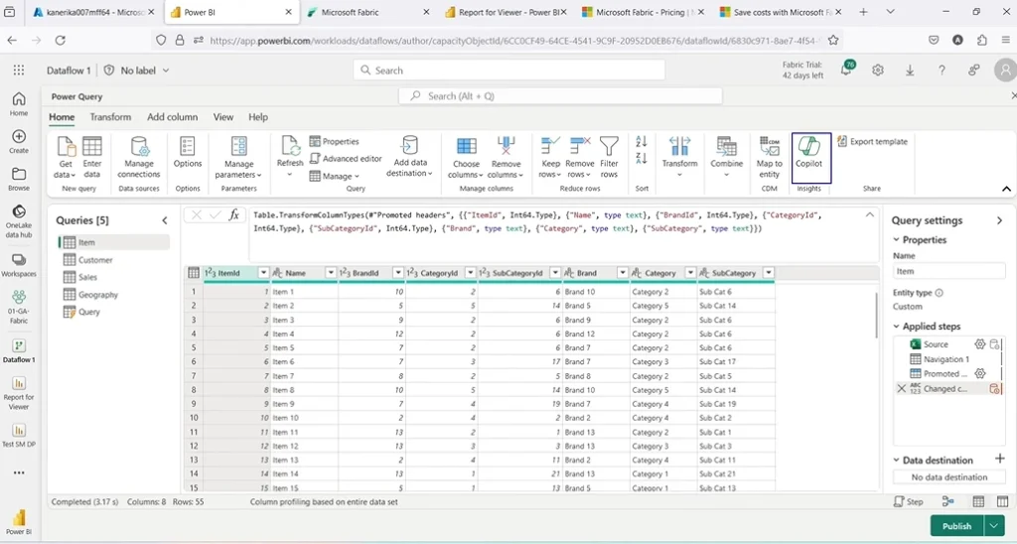This screenshot has width=1017, height=544.
Task: Open Publish options dropdown arrow
Action: click(993, 526)
